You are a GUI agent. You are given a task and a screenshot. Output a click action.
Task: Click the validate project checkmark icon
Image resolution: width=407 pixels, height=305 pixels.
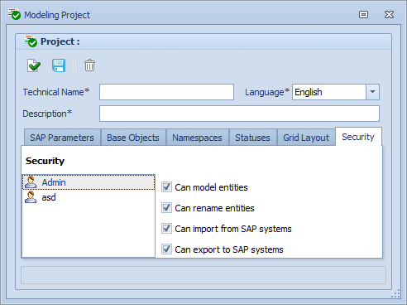pos(34,65)
